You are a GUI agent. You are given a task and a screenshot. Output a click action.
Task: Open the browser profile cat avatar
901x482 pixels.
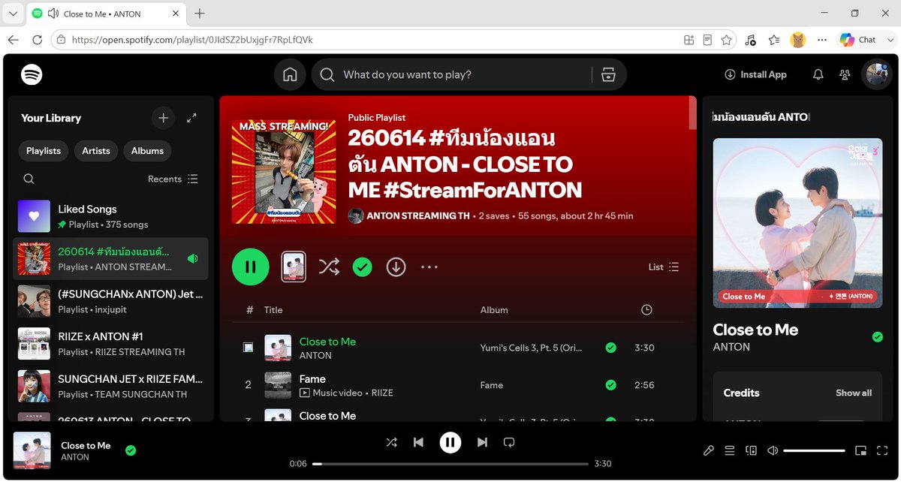[798, 40]
